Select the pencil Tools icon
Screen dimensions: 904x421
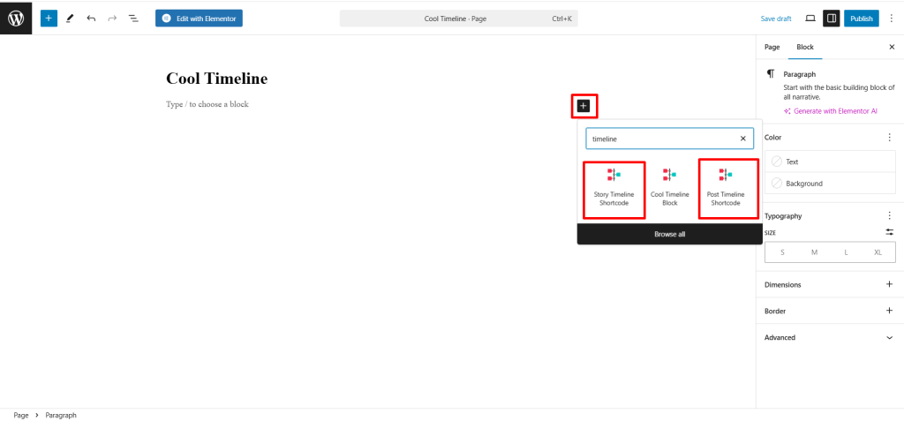click(x=70, y=19)
